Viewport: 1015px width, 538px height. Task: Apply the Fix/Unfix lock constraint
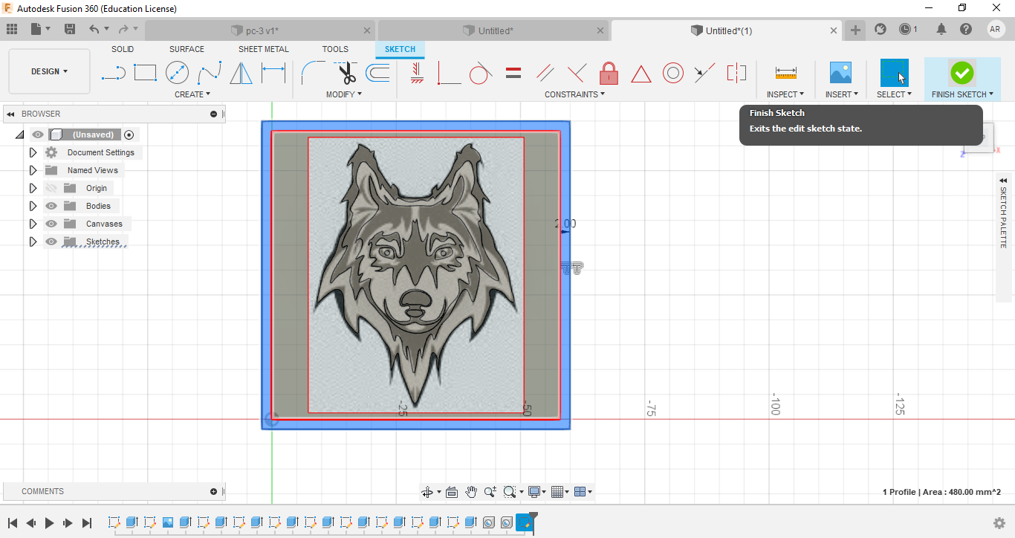[x=609, y=73]
